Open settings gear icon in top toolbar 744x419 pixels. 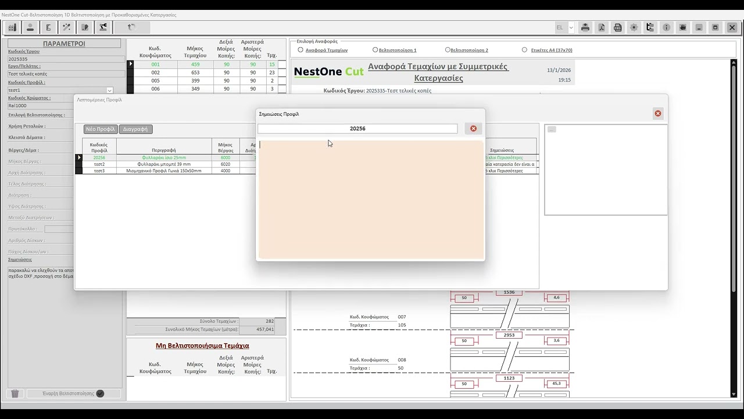click(634, 27)
